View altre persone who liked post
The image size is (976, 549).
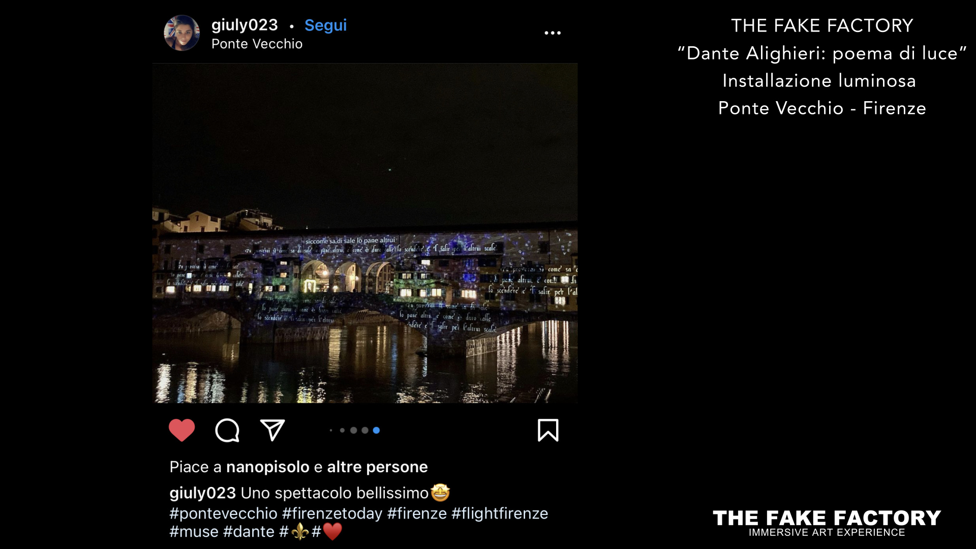pyautogui.click(x=377, y=467)
